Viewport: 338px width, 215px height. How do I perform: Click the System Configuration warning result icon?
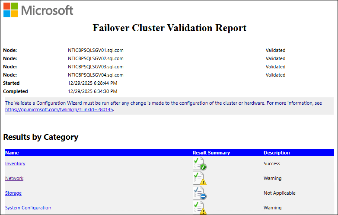pyautogui.click(x=199, y=208)
